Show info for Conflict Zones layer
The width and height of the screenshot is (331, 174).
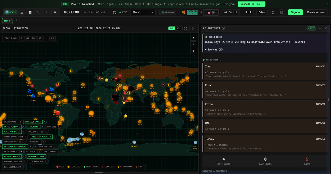[45, 122]
